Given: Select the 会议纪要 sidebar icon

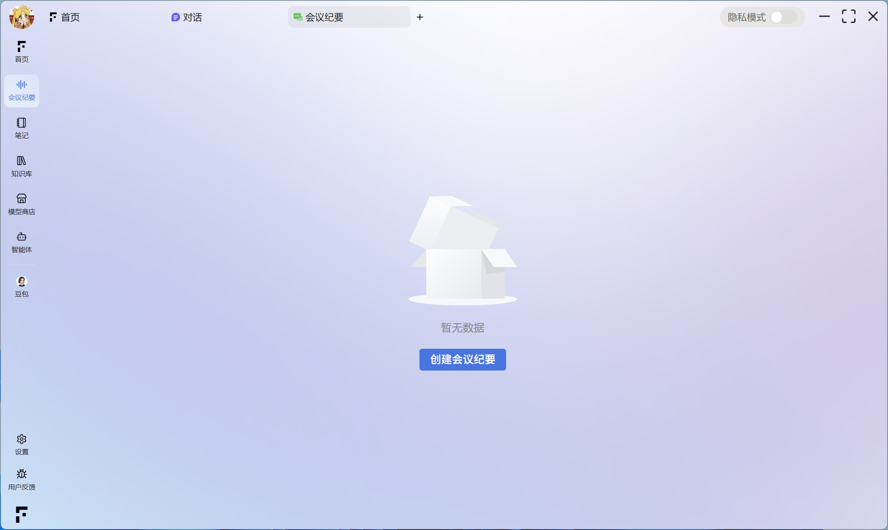Looking at the screenshot, I should click(21, 90).
